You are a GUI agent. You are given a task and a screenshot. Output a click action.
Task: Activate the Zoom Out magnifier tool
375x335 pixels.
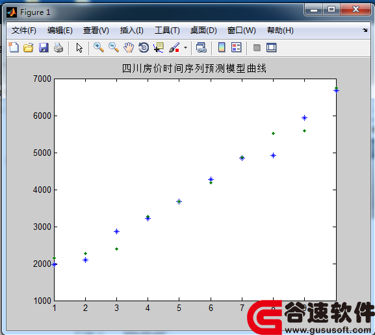coord(114,47)
